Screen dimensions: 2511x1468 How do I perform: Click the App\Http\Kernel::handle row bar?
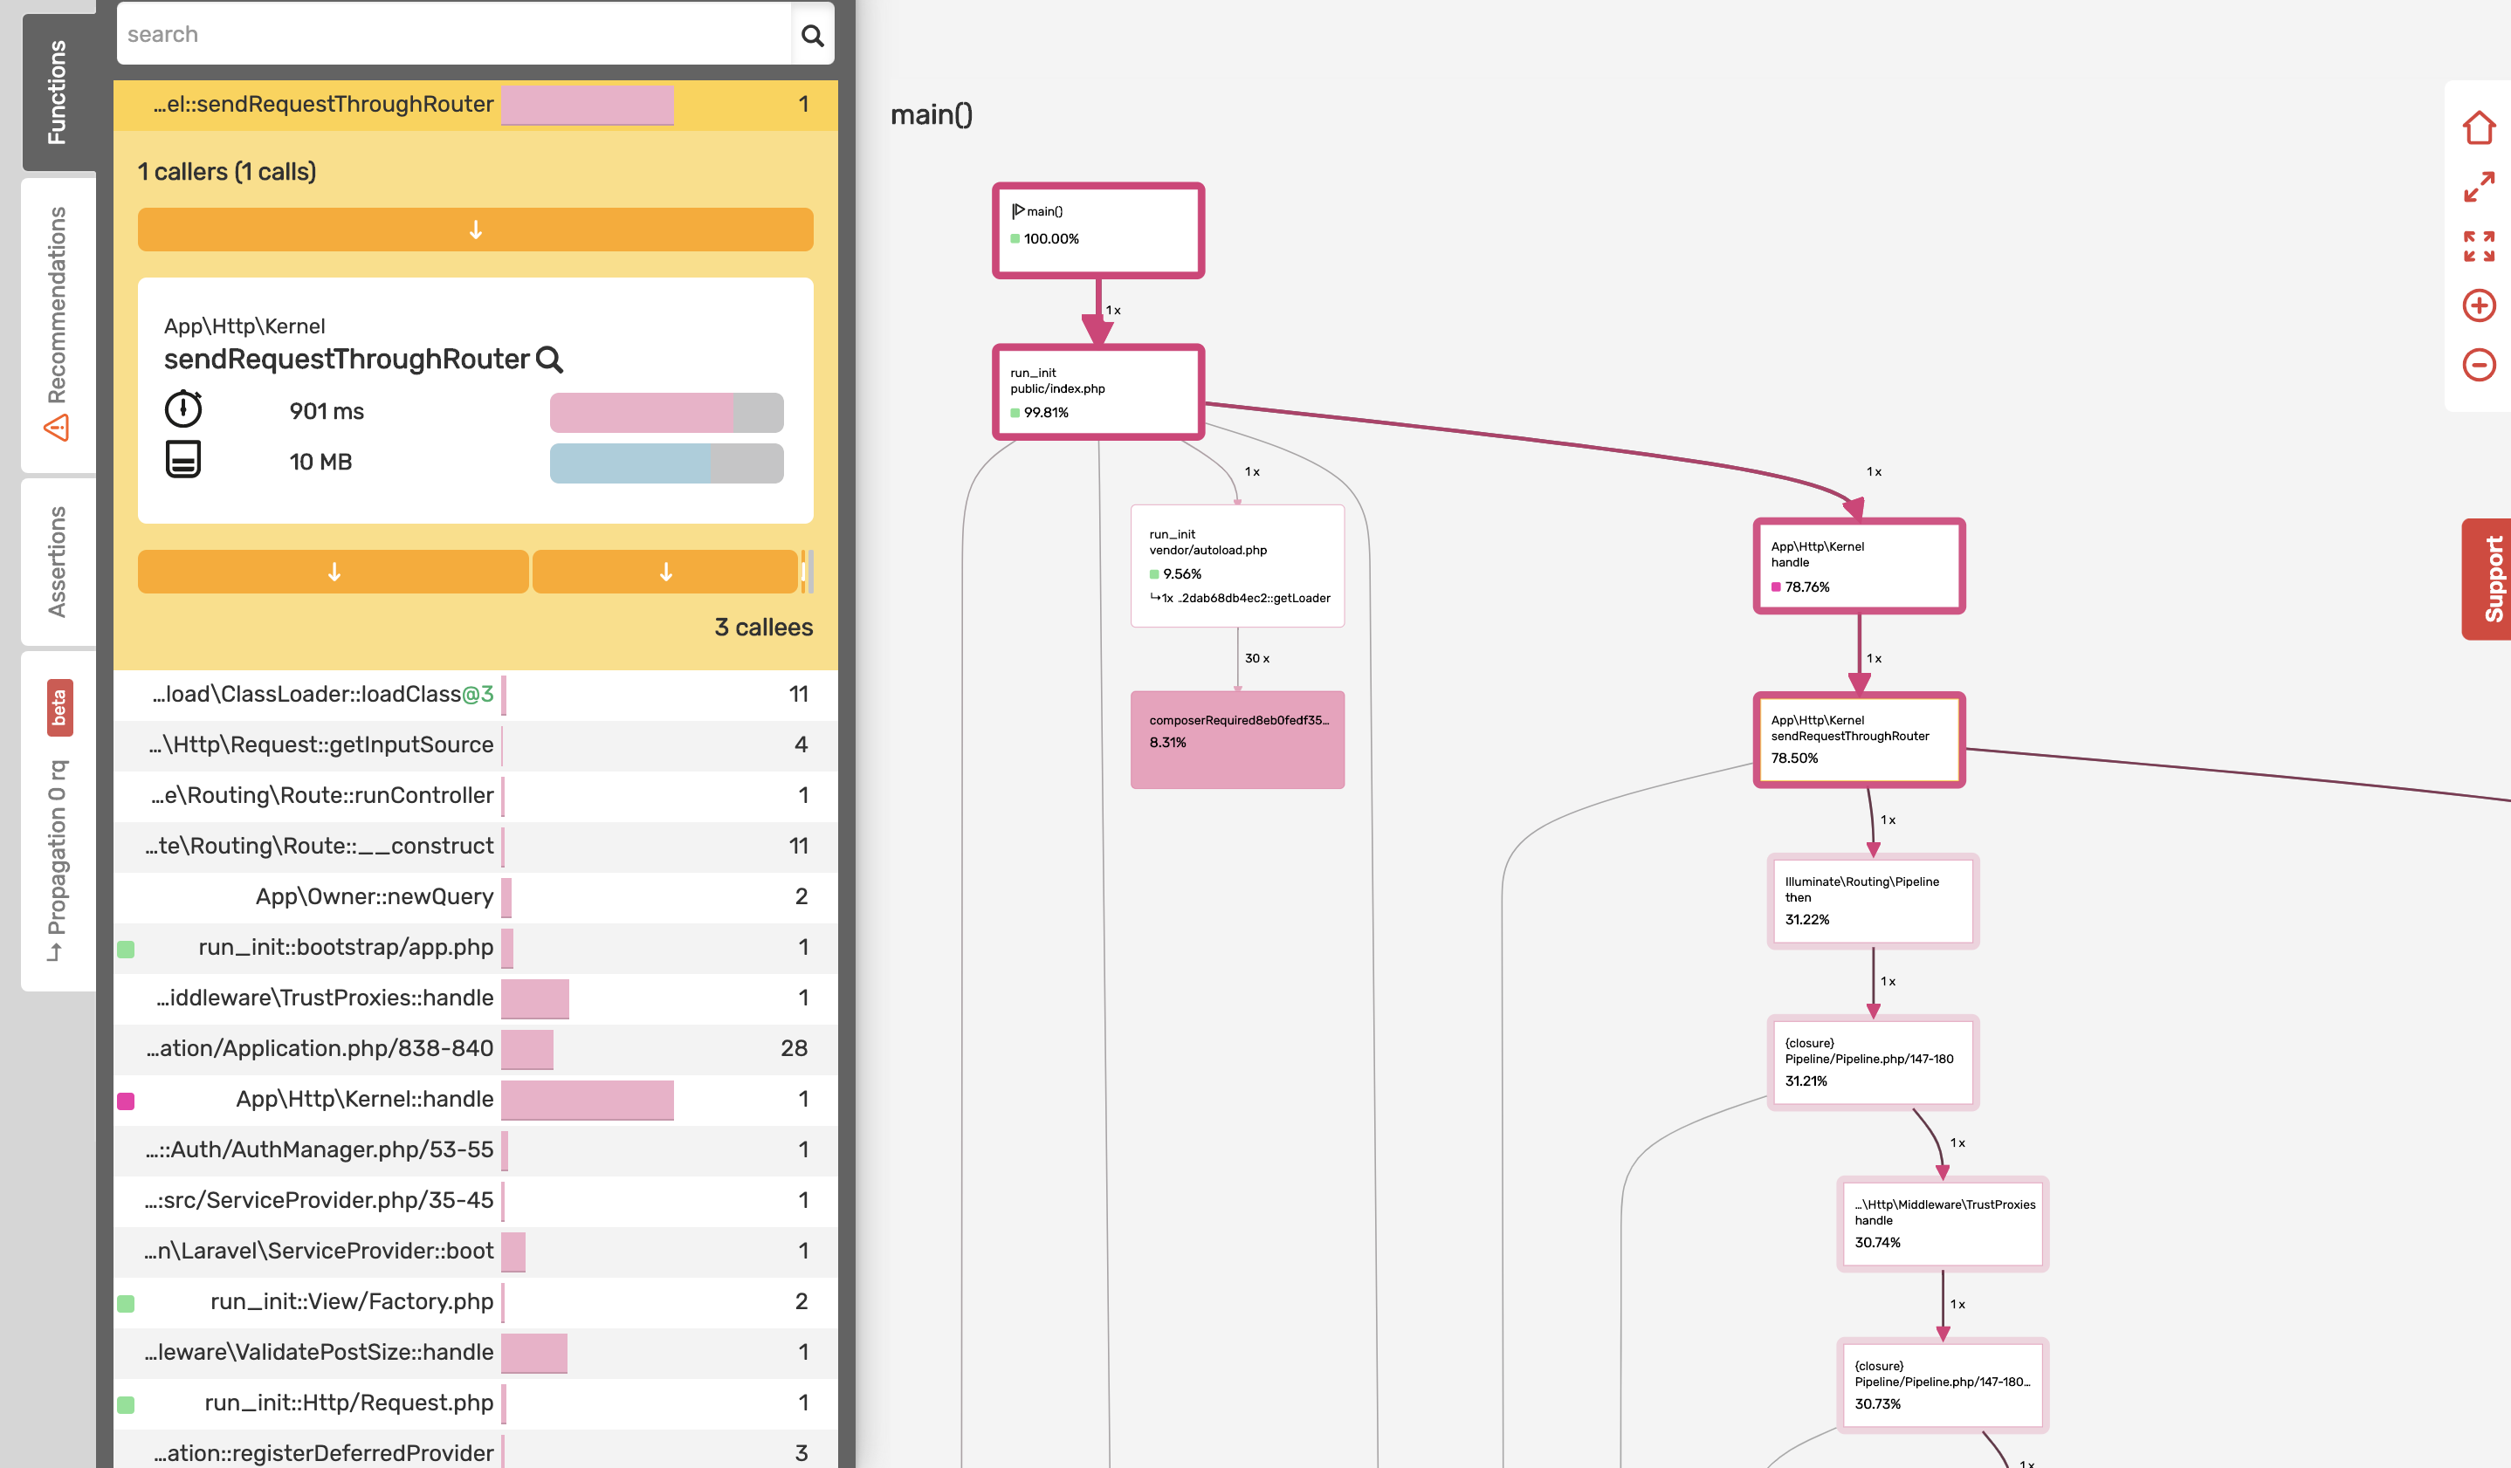(x=587, y=1100)
